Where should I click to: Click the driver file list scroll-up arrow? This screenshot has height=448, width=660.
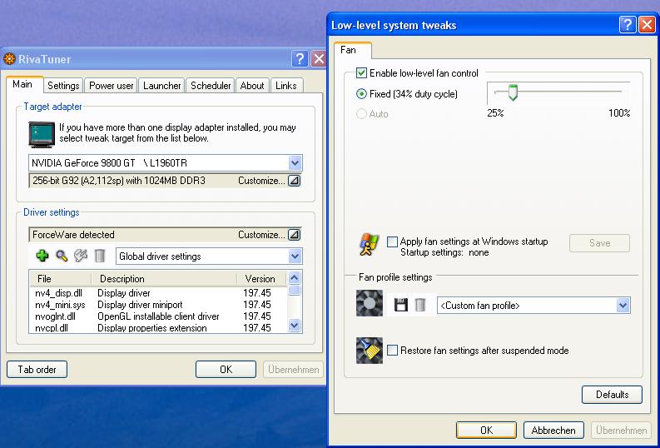click(x=295, y=277)
